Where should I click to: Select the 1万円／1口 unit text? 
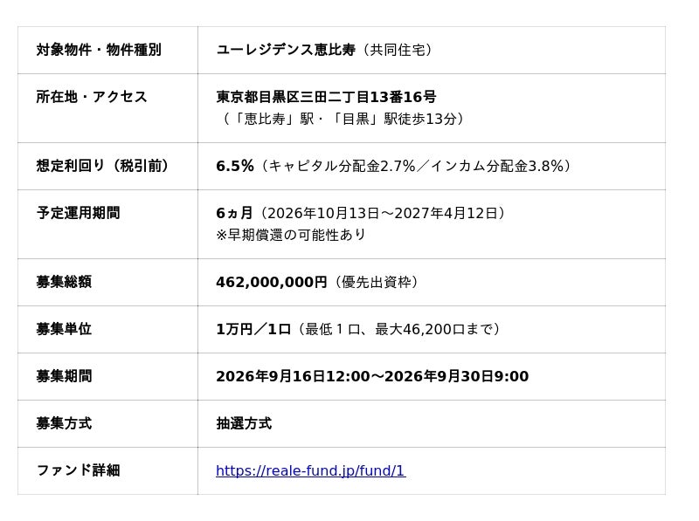[253, 329]
